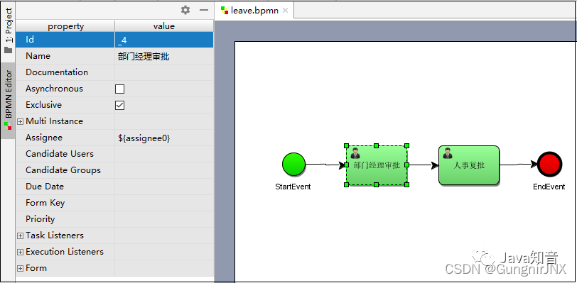577x283 pixels.
Task: Uncheck the Exclusive checkbox
Action: click(x=119, y=106)
